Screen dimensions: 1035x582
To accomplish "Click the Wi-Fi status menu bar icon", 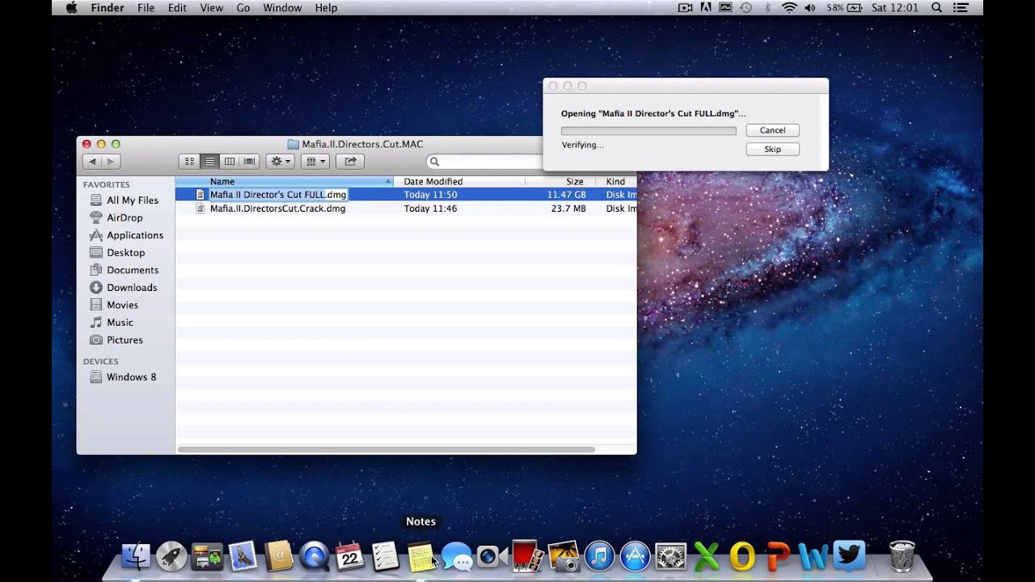I will 789,7.
